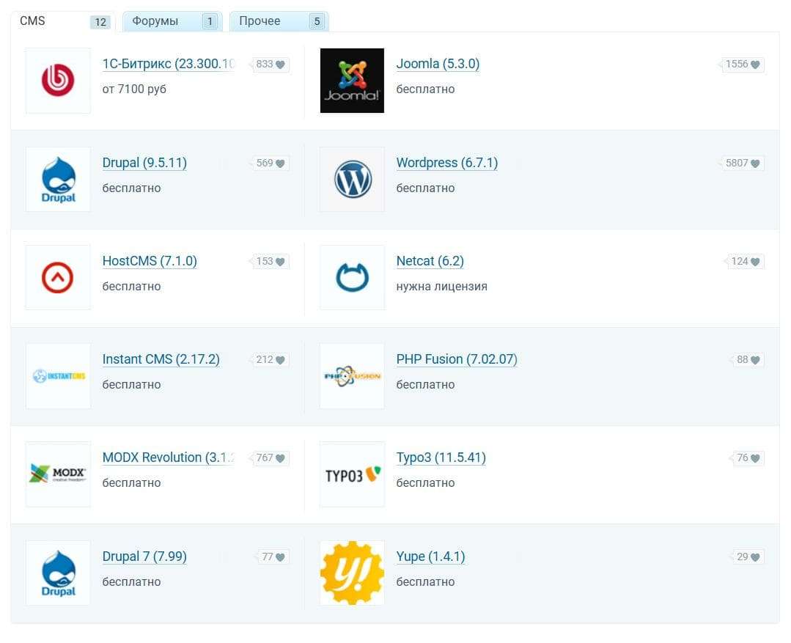Viewport: 791px width, 643px height.
Task: Click the WordPress logo icon
Action: (x=352, y=179)
